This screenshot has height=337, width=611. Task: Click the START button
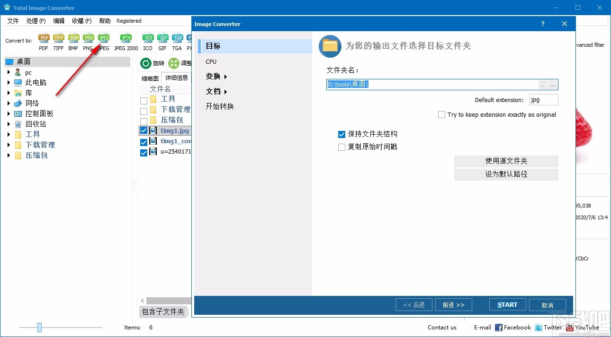(507, 305)
